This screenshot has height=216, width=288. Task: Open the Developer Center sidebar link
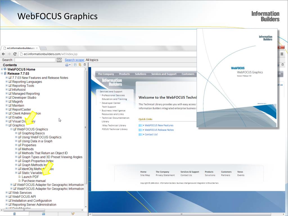click(111, 103)
